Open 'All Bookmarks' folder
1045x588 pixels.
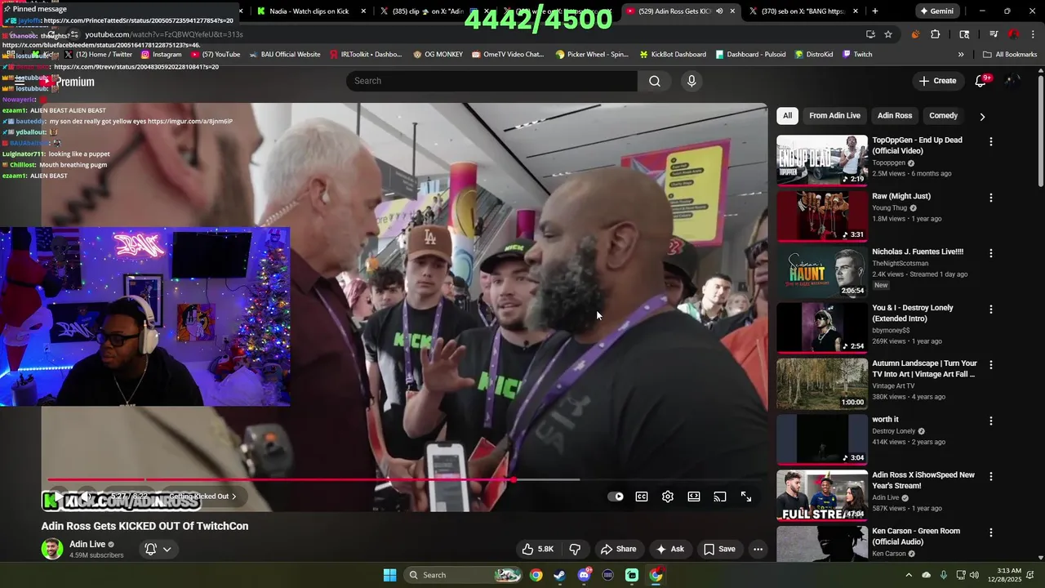1011,55
